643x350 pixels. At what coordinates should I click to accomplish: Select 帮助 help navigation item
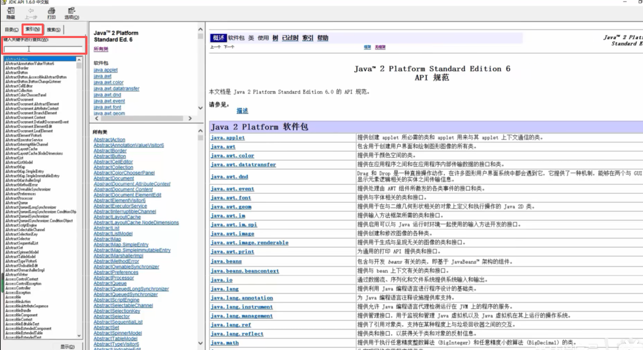click(x=323, y=38)
